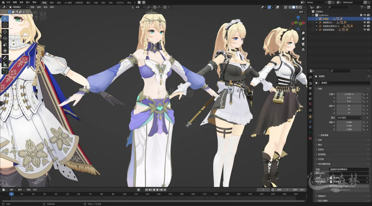Switch perspective/orthographic grid icon

303,50
